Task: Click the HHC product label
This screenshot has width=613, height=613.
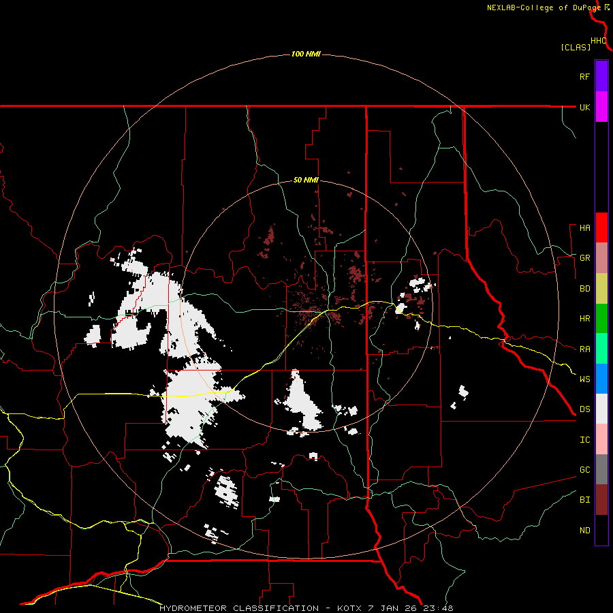Action: pyautogui.click(x=599, y=41)
